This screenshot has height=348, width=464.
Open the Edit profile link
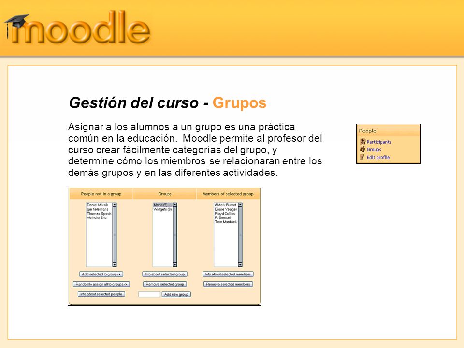[x=378, y=158]
